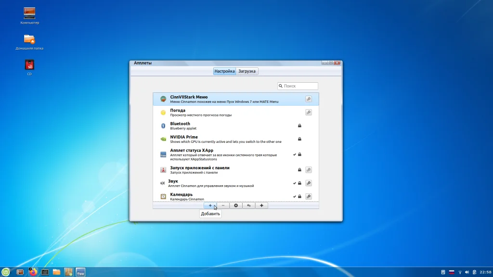Click the Поиск search field
Screen dimensions: 493x277
point(299,86)
